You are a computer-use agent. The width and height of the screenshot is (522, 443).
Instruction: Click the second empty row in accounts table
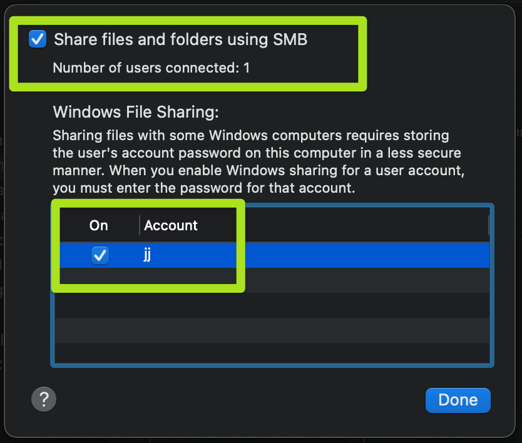[x=272, y=305]
